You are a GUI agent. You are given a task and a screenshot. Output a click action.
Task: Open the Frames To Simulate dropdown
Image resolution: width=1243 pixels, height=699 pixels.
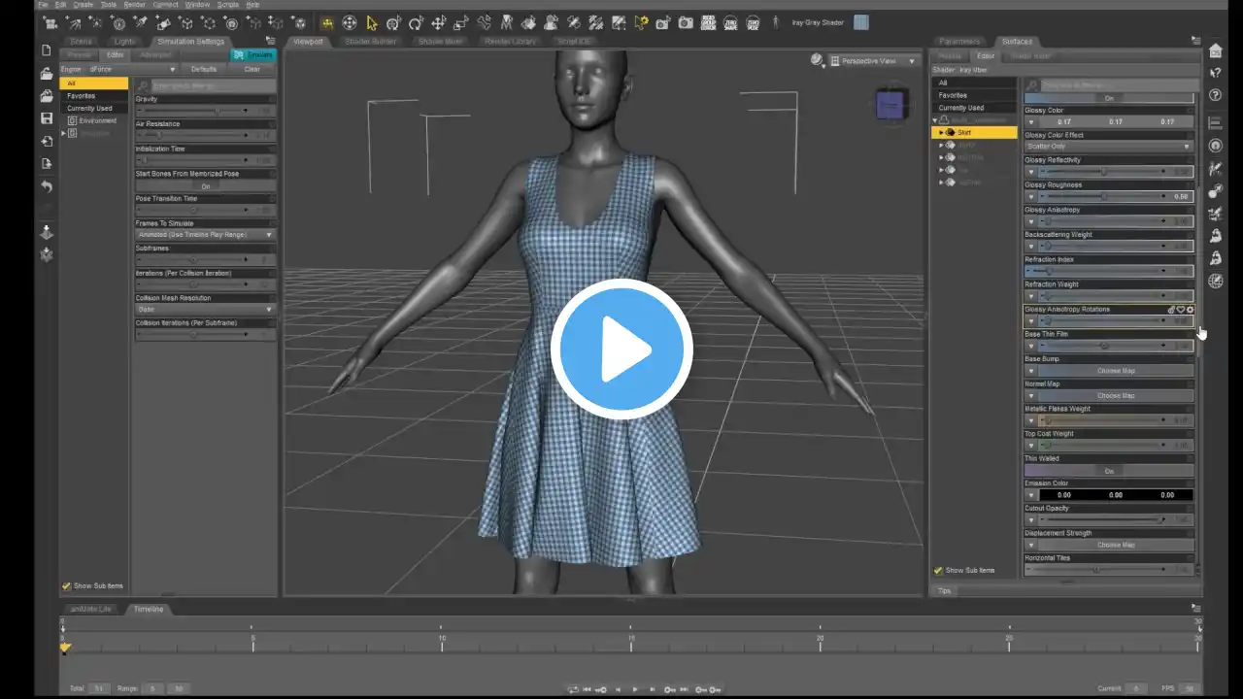[x=204, y=235]
